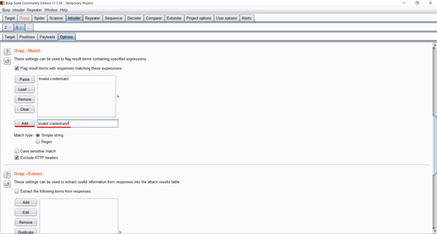Close attack tab 2

10,28
